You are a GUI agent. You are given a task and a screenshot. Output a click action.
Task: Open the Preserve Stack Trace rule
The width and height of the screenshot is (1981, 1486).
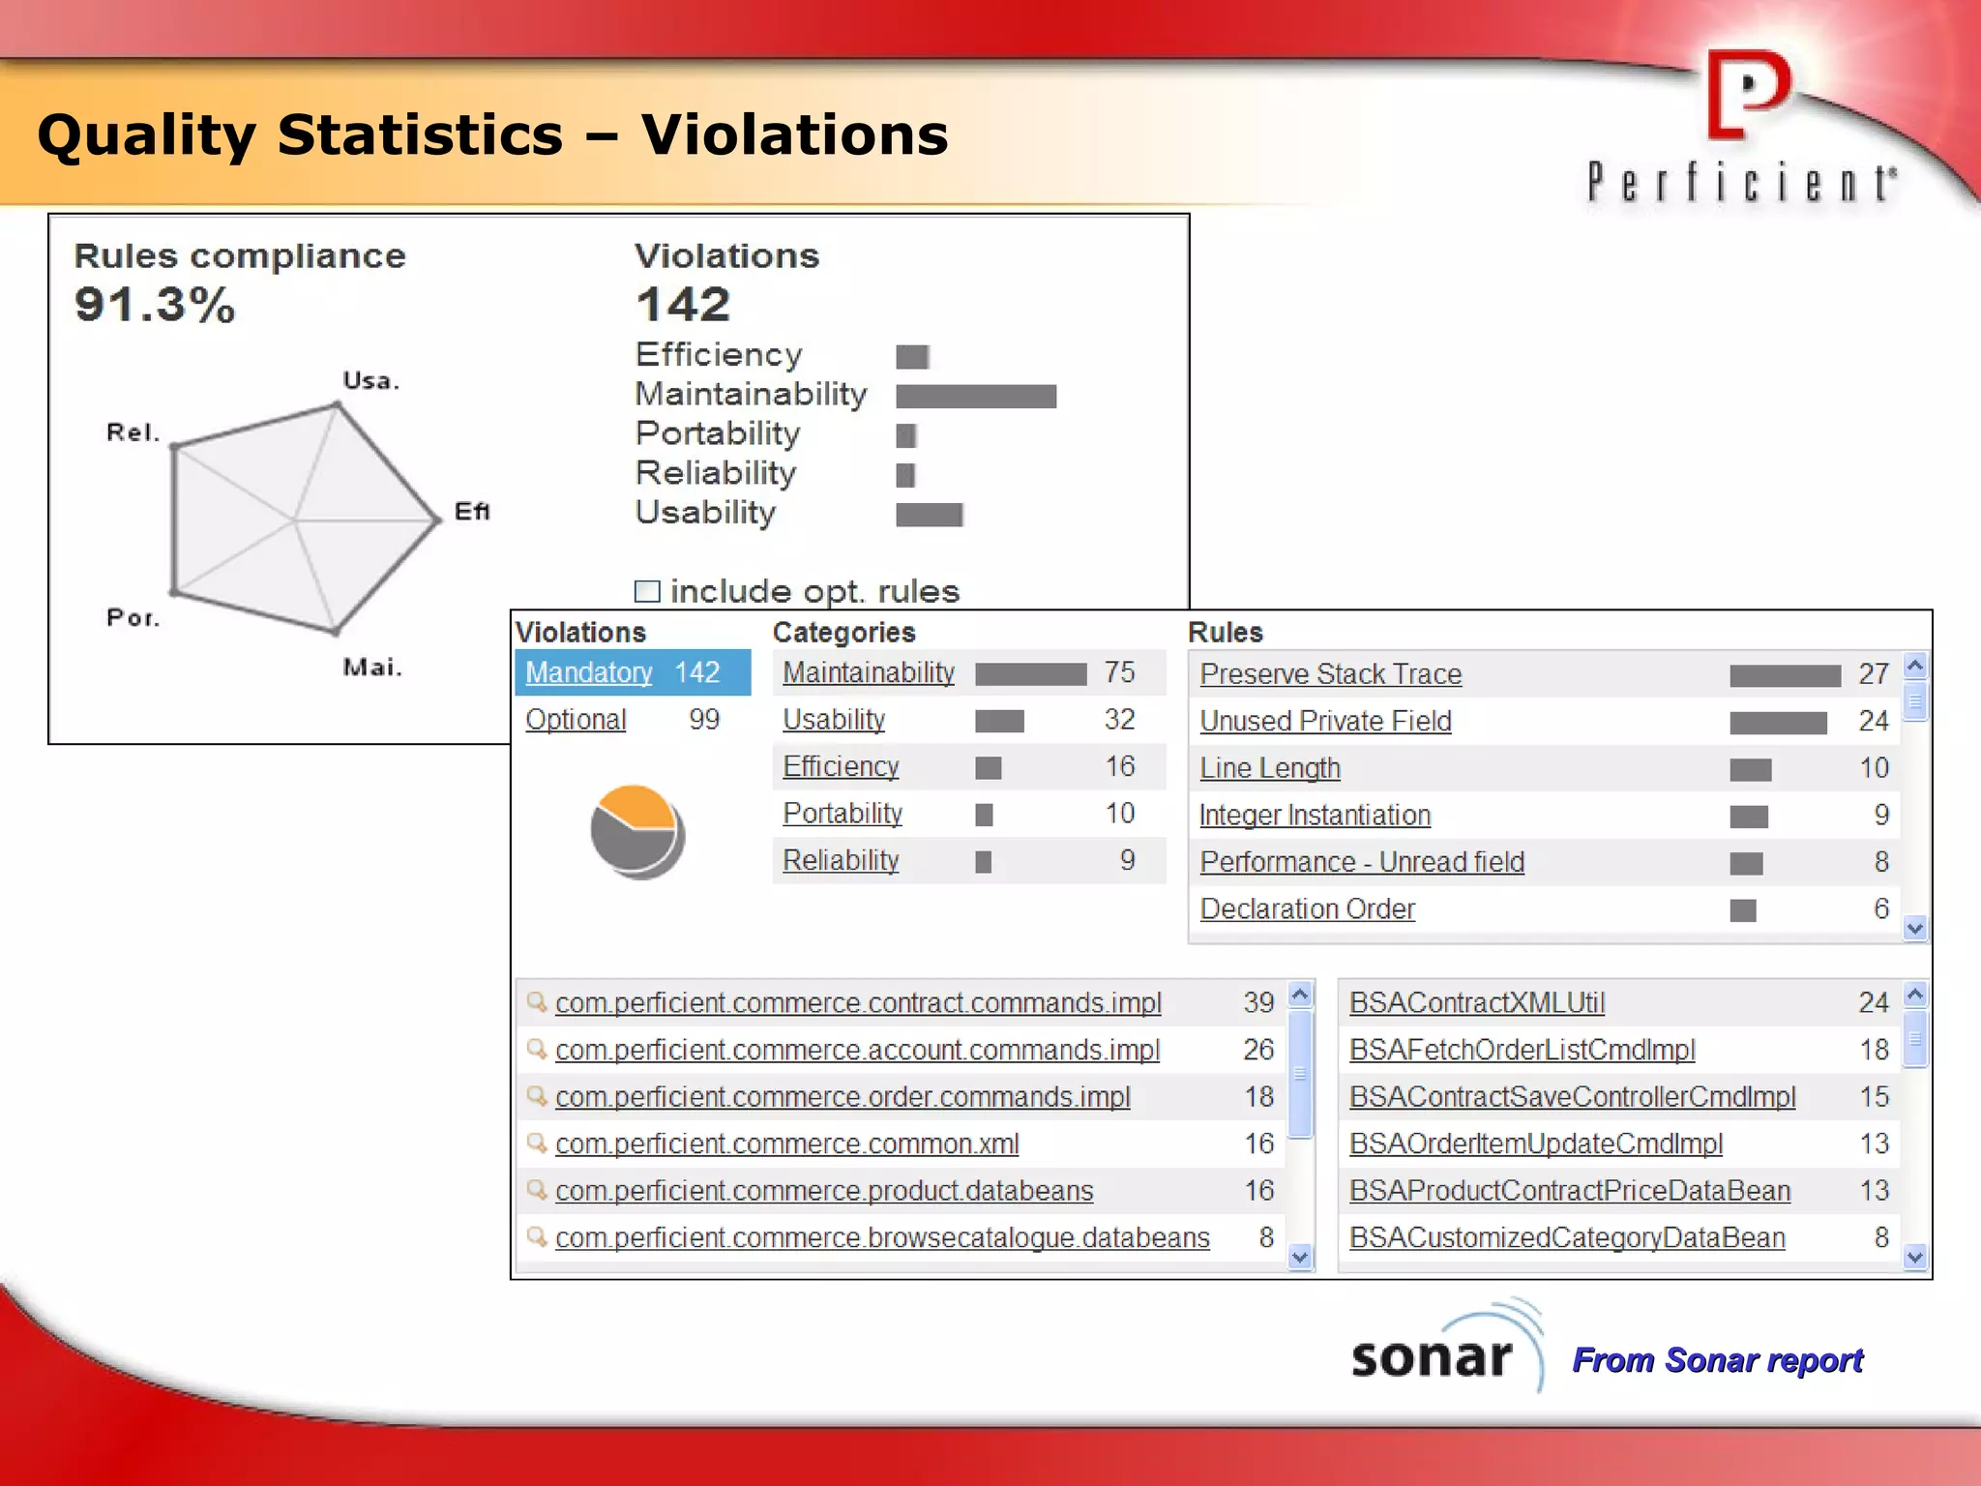pos(1331,674)
